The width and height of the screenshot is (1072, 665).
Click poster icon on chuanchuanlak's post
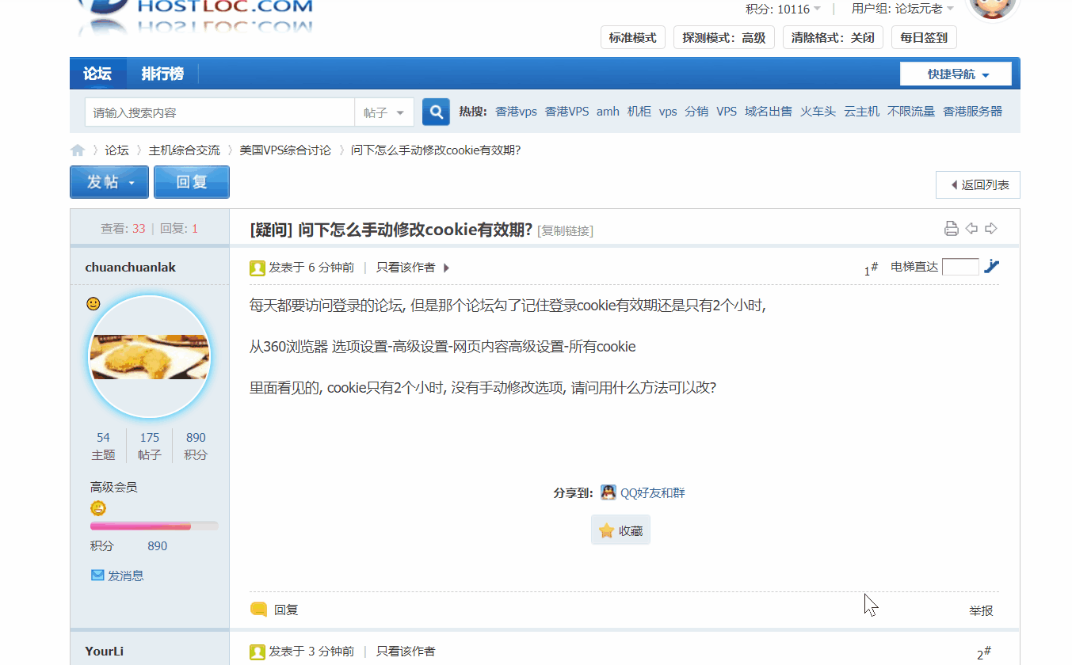[258, 268]
